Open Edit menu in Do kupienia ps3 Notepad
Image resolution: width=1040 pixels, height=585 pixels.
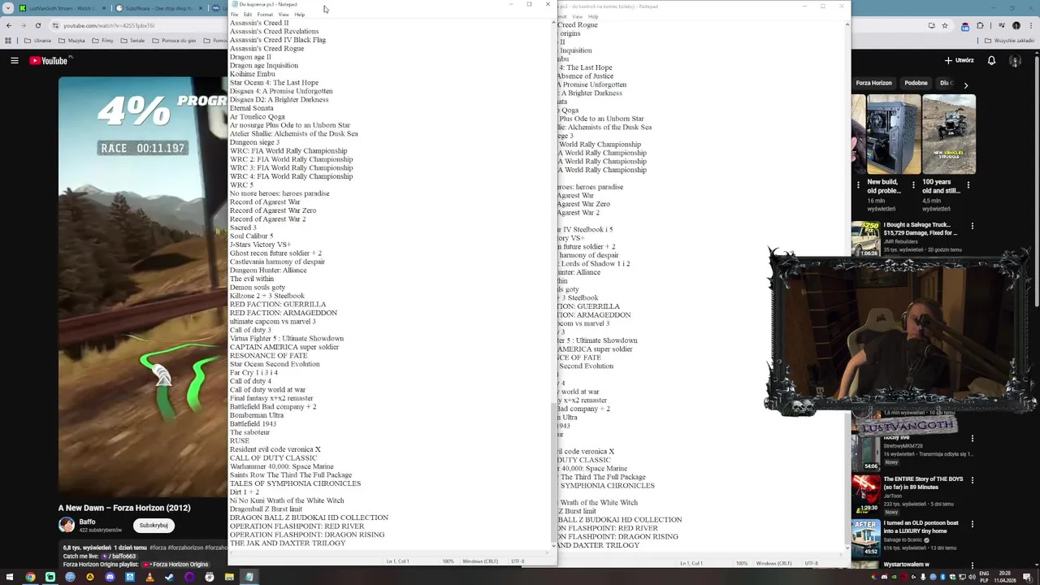pyautogui.click(x=248, y=15)
